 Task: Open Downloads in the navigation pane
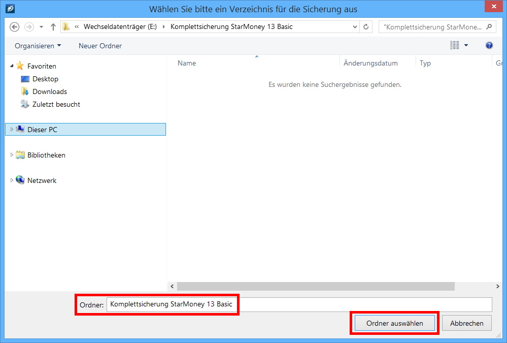point(49,91)
